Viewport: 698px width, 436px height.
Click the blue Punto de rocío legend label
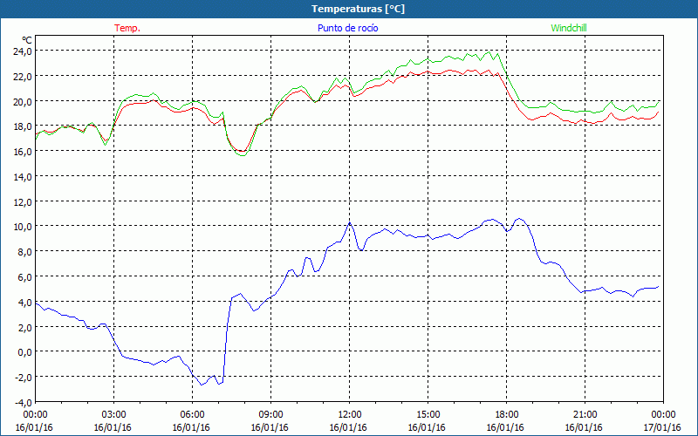pos(347,28)
